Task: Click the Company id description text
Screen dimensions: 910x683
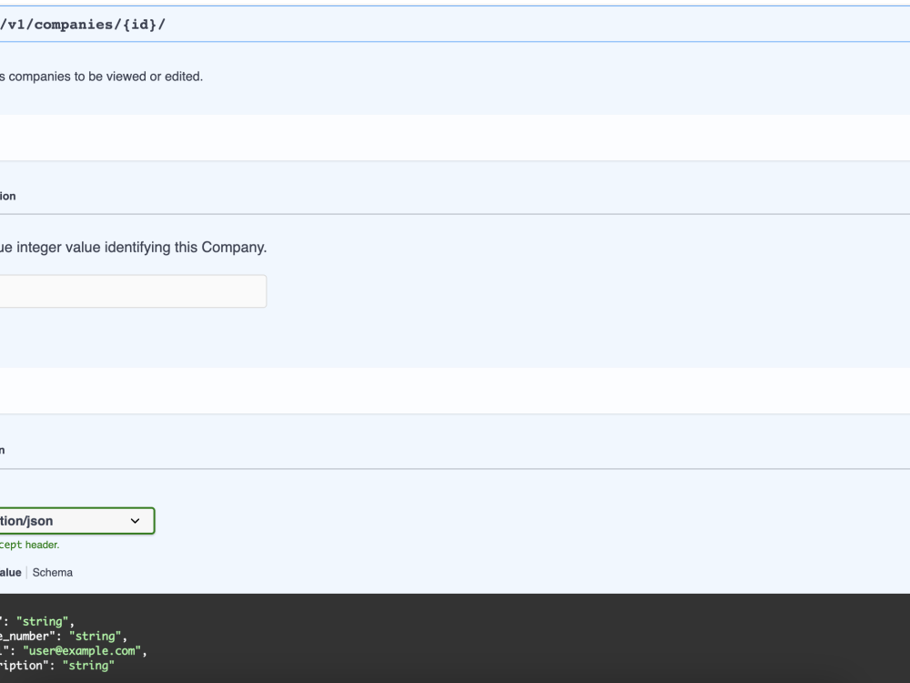Action: click(x=132, y=247)
